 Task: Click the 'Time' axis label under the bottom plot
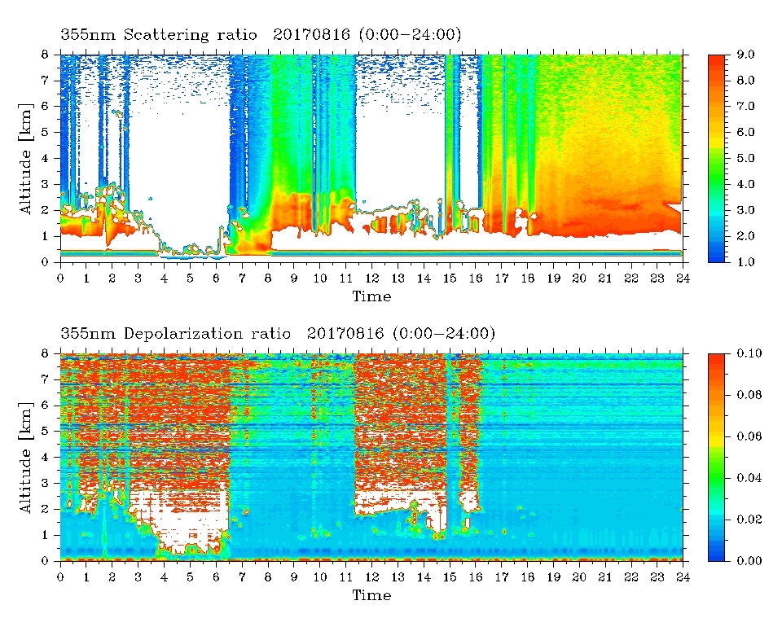(371, 595)
